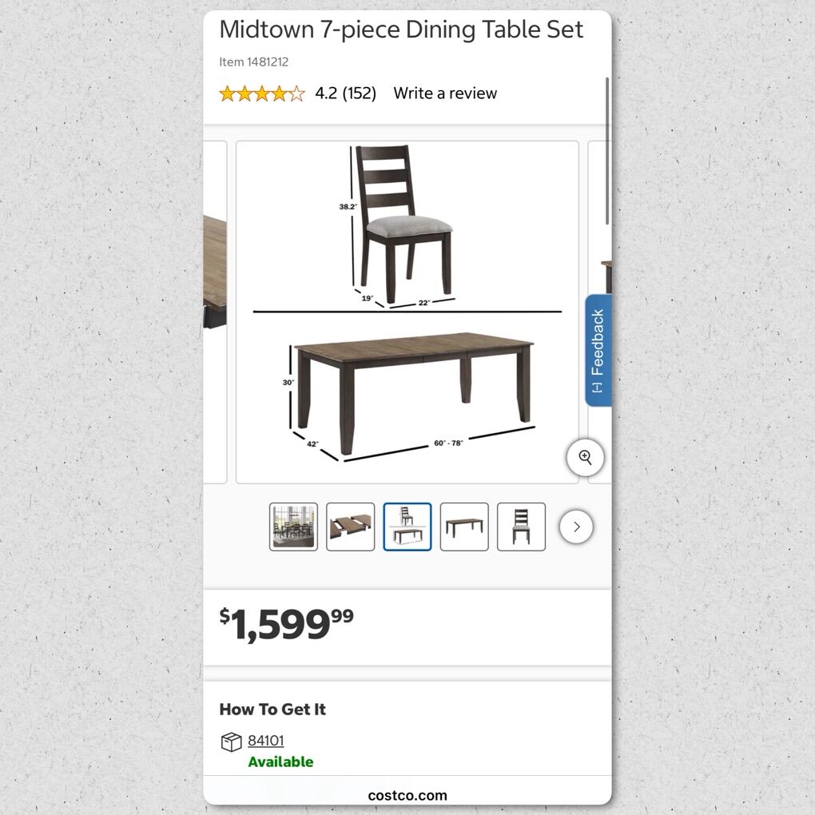Click the main chair and table dimensions image
815x815 pixels.
407,312
